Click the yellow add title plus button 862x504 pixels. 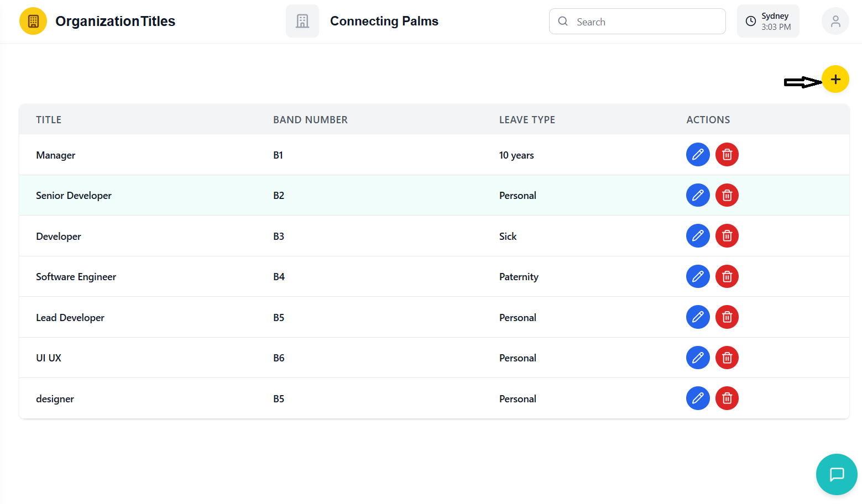(835, 80)
